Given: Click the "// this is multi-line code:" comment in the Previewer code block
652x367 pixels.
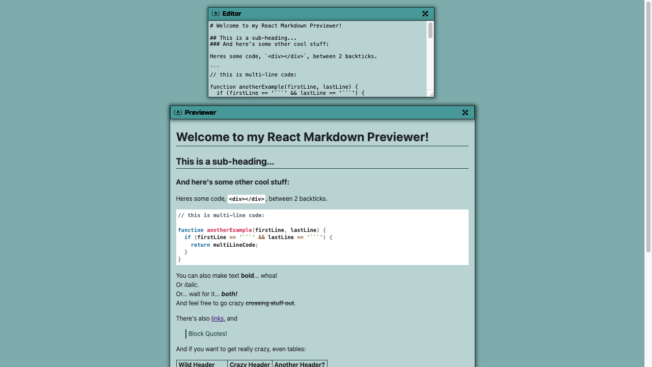Looking at the screenshot, I should click(x=221, y=215).
